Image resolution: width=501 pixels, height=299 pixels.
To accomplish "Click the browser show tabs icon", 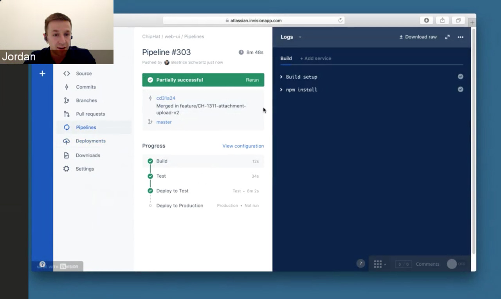I will (x=458, y=20).
